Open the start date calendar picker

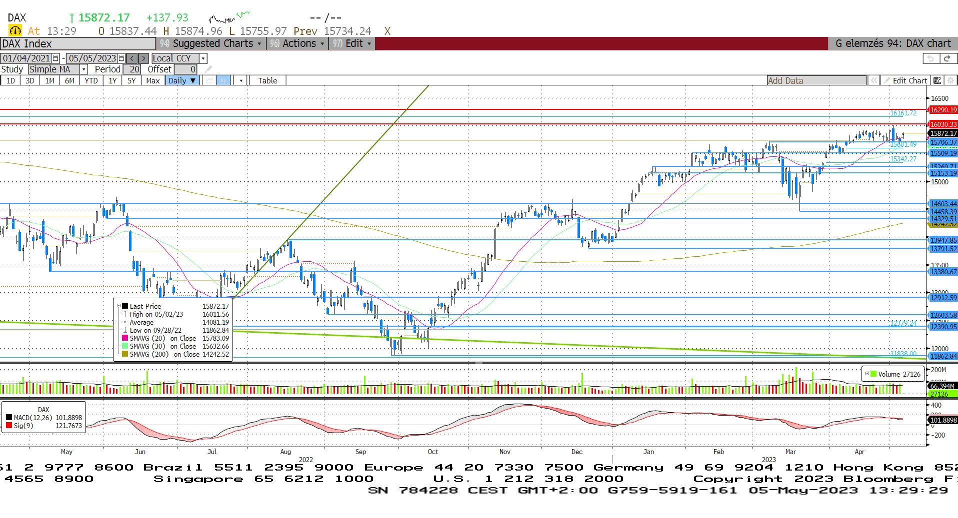tap(56, 58)
